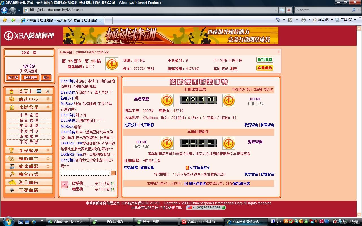Open the 比賽統計 link
Image resolution: width=362 pixels, height=226 pixels.
(131, 125)
